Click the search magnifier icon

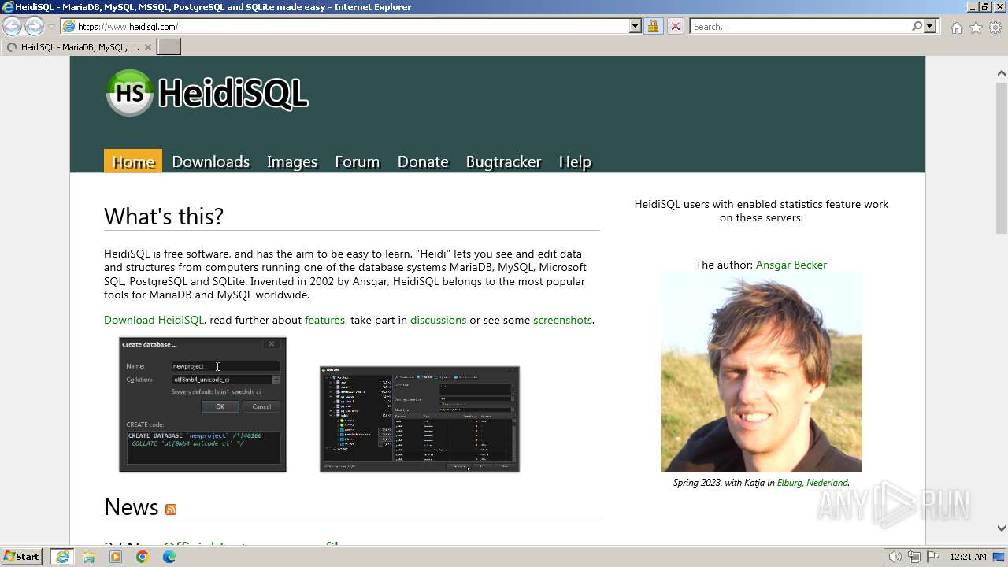point(917,26)
